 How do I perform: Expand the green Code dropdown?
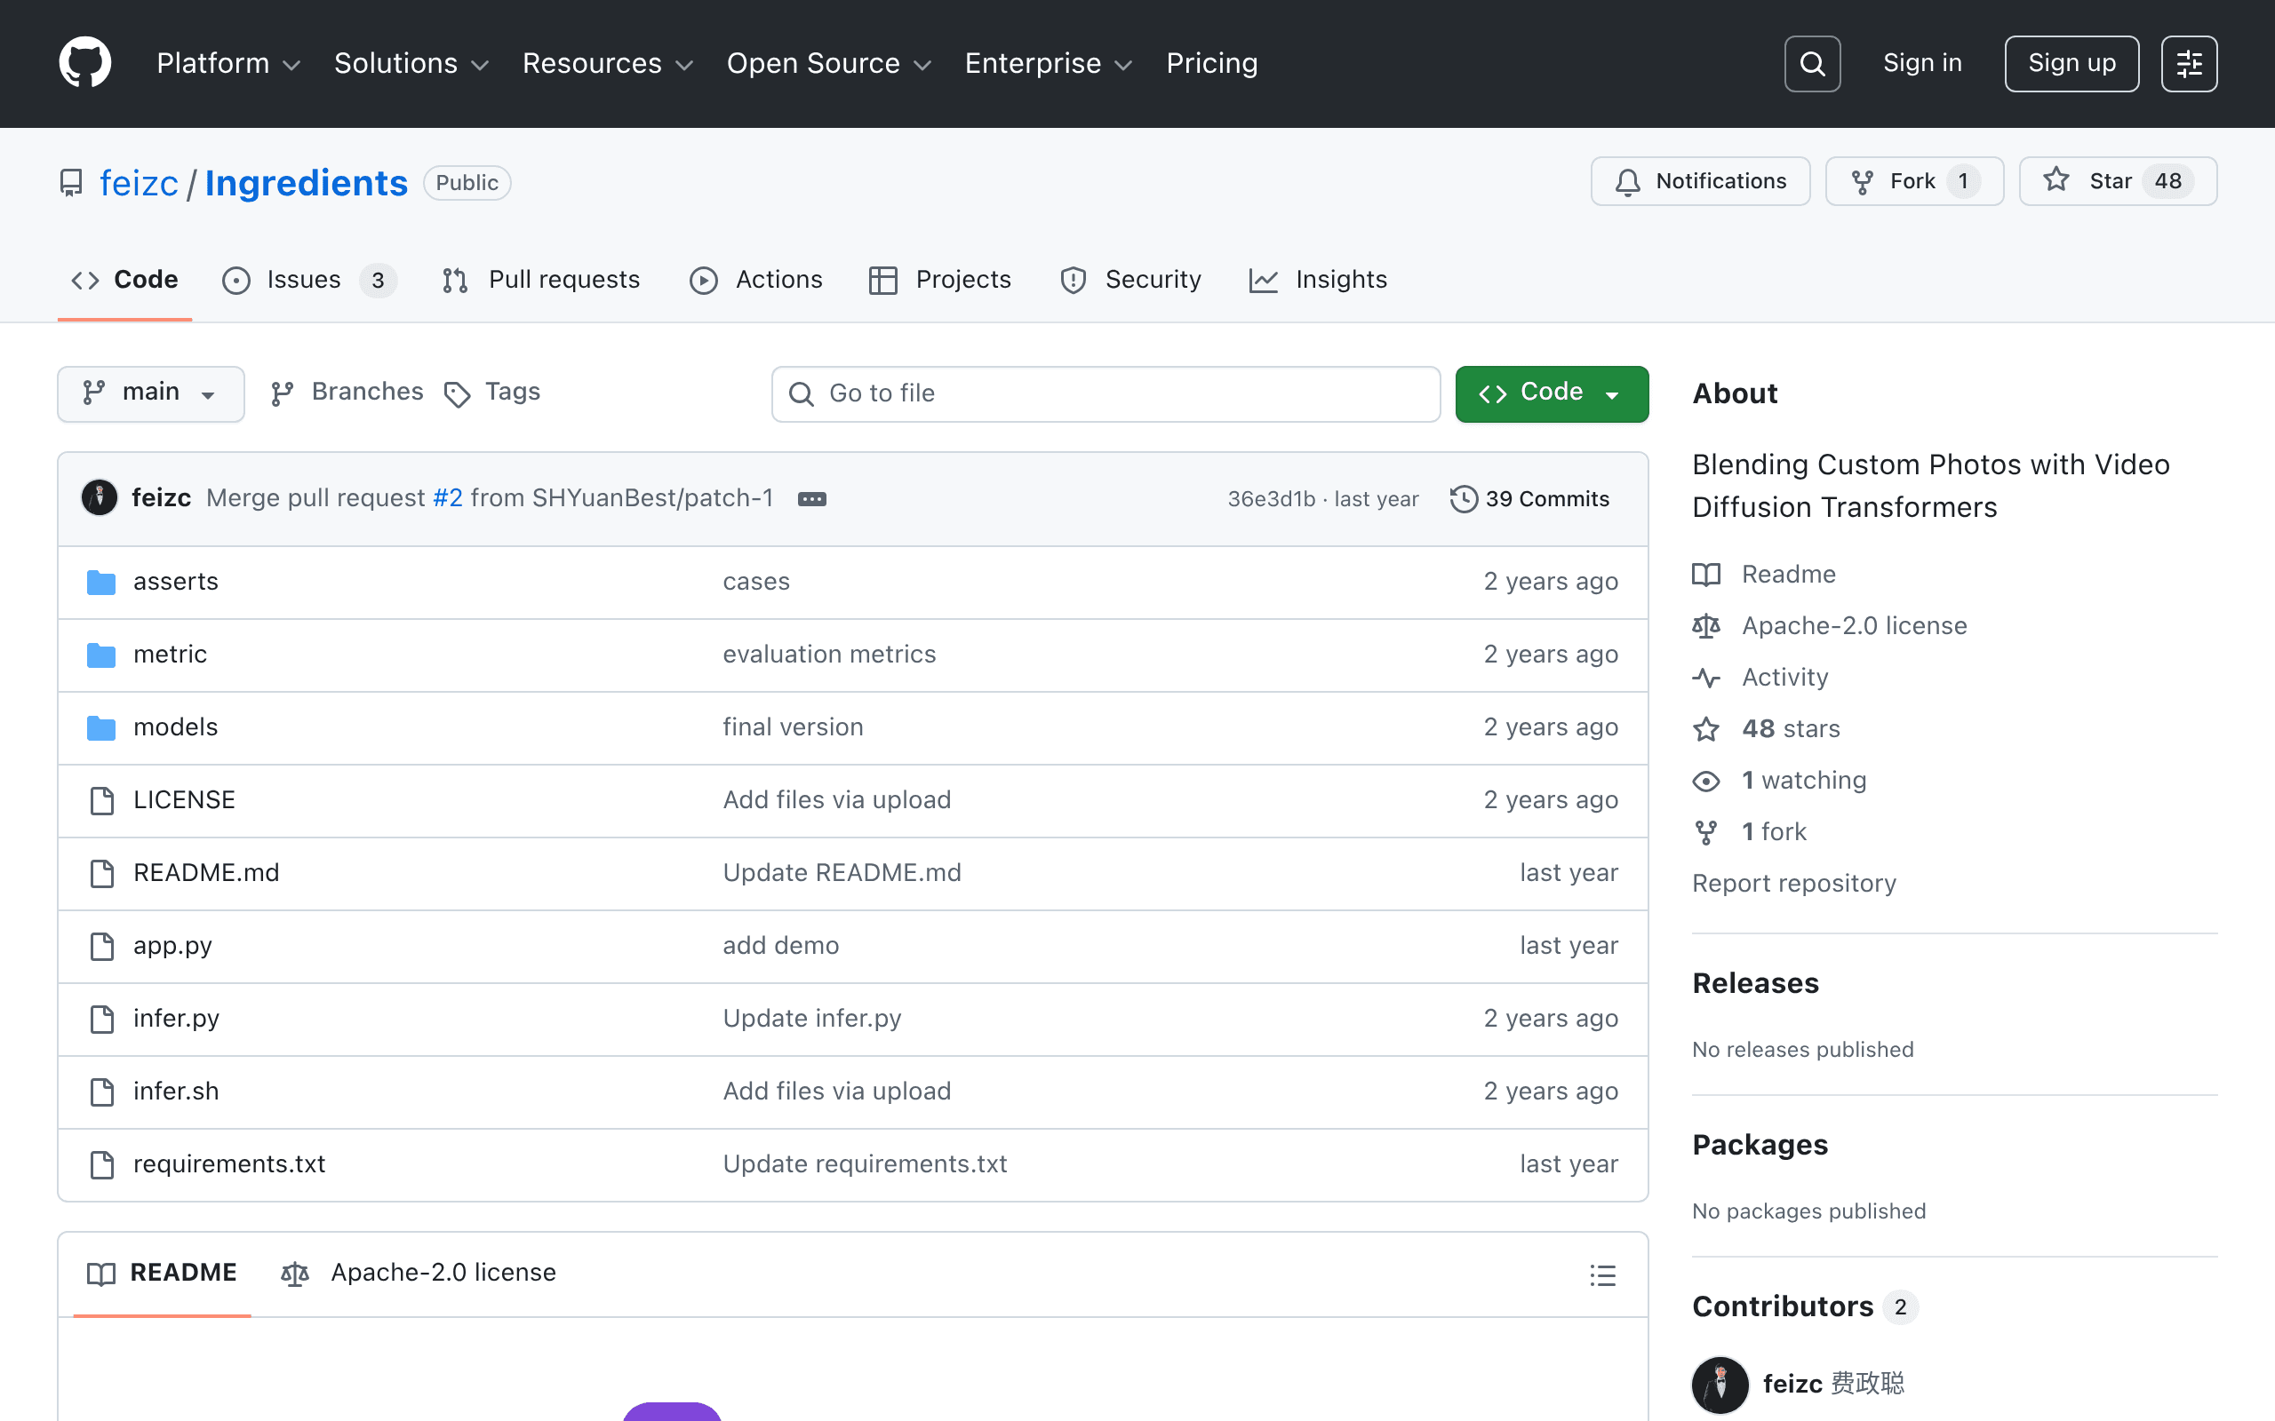click(x=1551, y=393)
